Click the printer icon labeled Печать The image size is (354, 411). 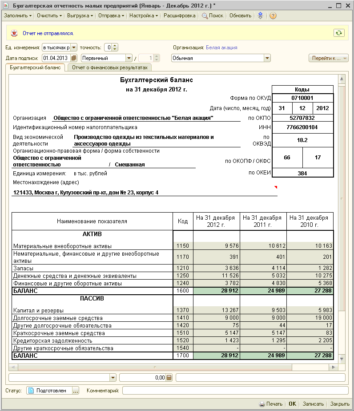271,404
